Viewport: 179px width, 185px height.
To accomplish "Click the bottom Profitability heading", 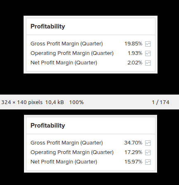I will (x=48, y=126).
